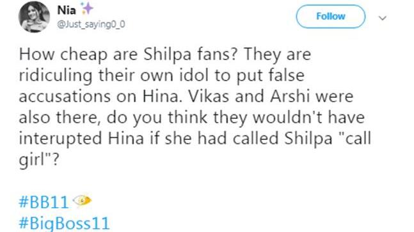Click the word "ridiculing" in the tweet
This screenshot has width=414, height=232.
[56, 76]
